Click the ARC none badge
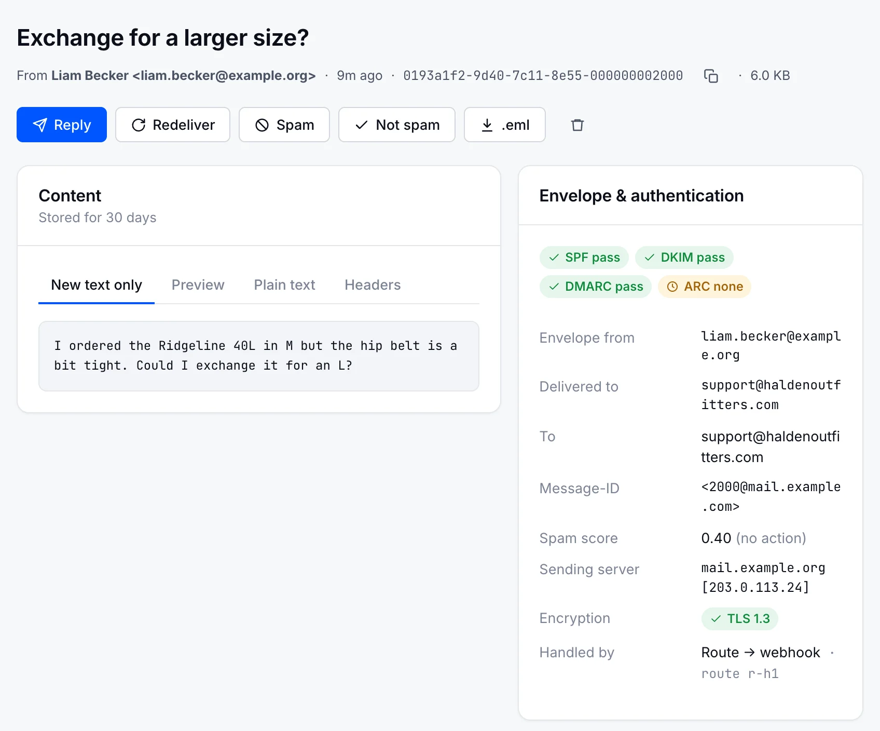 705,287
